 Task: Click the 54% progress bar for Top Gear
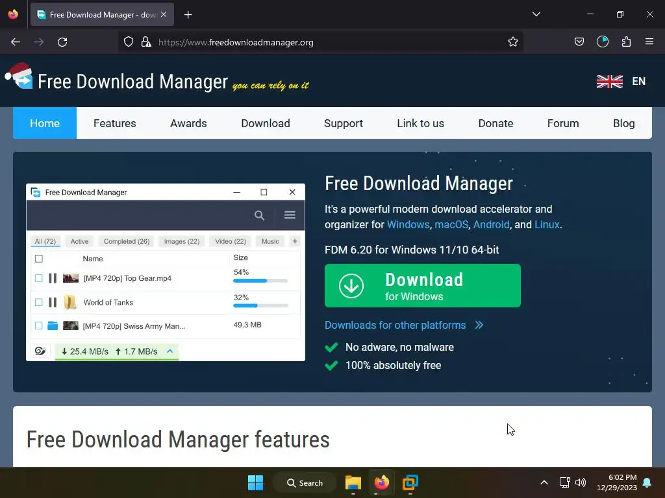click(x=260, y=280)
